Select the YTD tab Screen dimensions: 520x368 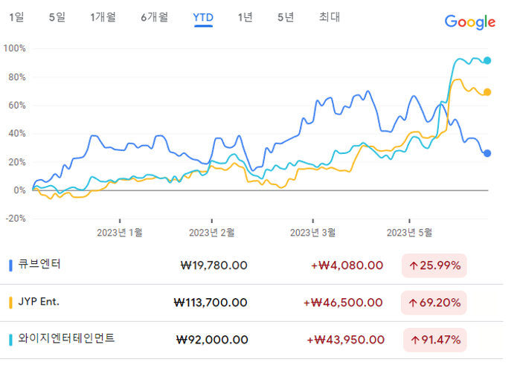pos(203,17)
